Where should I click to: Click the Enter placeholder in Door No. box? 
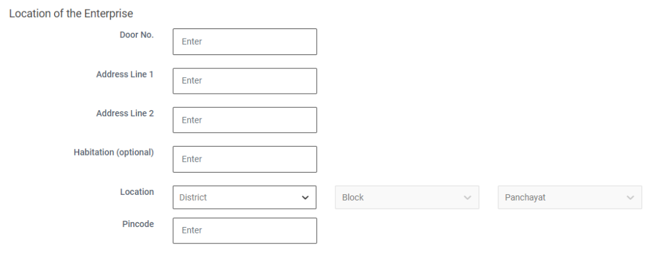click(x=192, y=42)
